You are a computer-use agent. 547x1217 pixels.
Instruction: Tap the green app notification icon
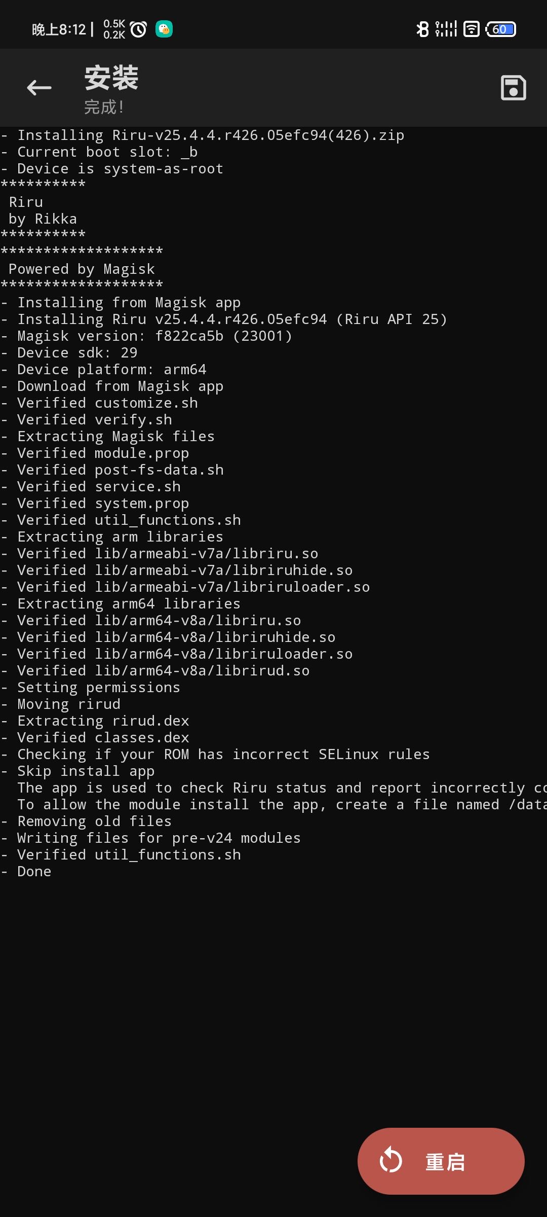coord(164,29)
